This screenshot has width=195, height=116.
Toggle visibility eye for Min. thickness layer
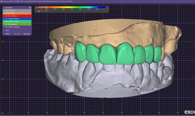click(7, 16)
